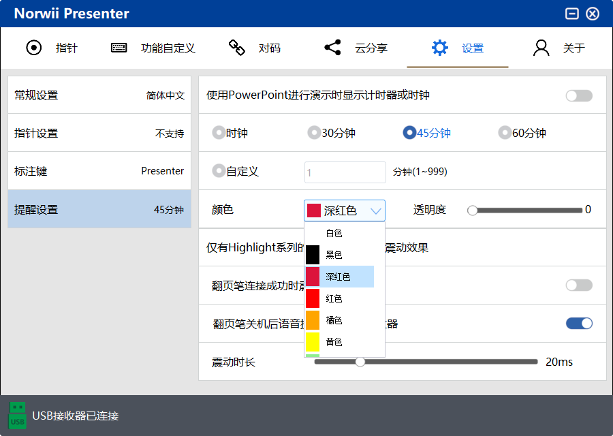This screenshot has width=613, height=436.
Task: Open 常规设置 in the sidebar
Action: (99, 95)
